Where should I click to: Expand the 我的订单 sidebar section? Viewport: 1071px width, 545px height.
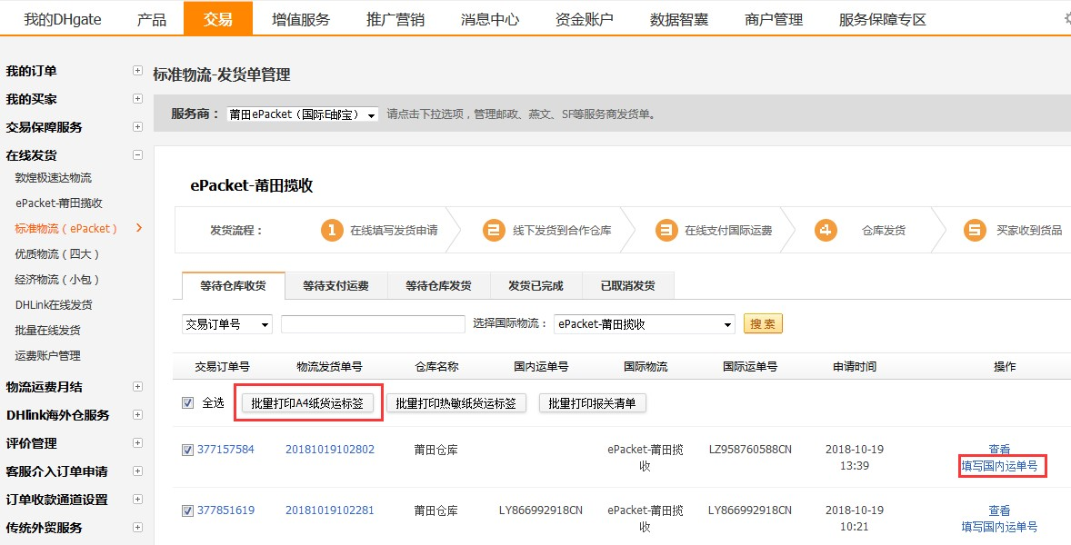click(x=136, y=70)
